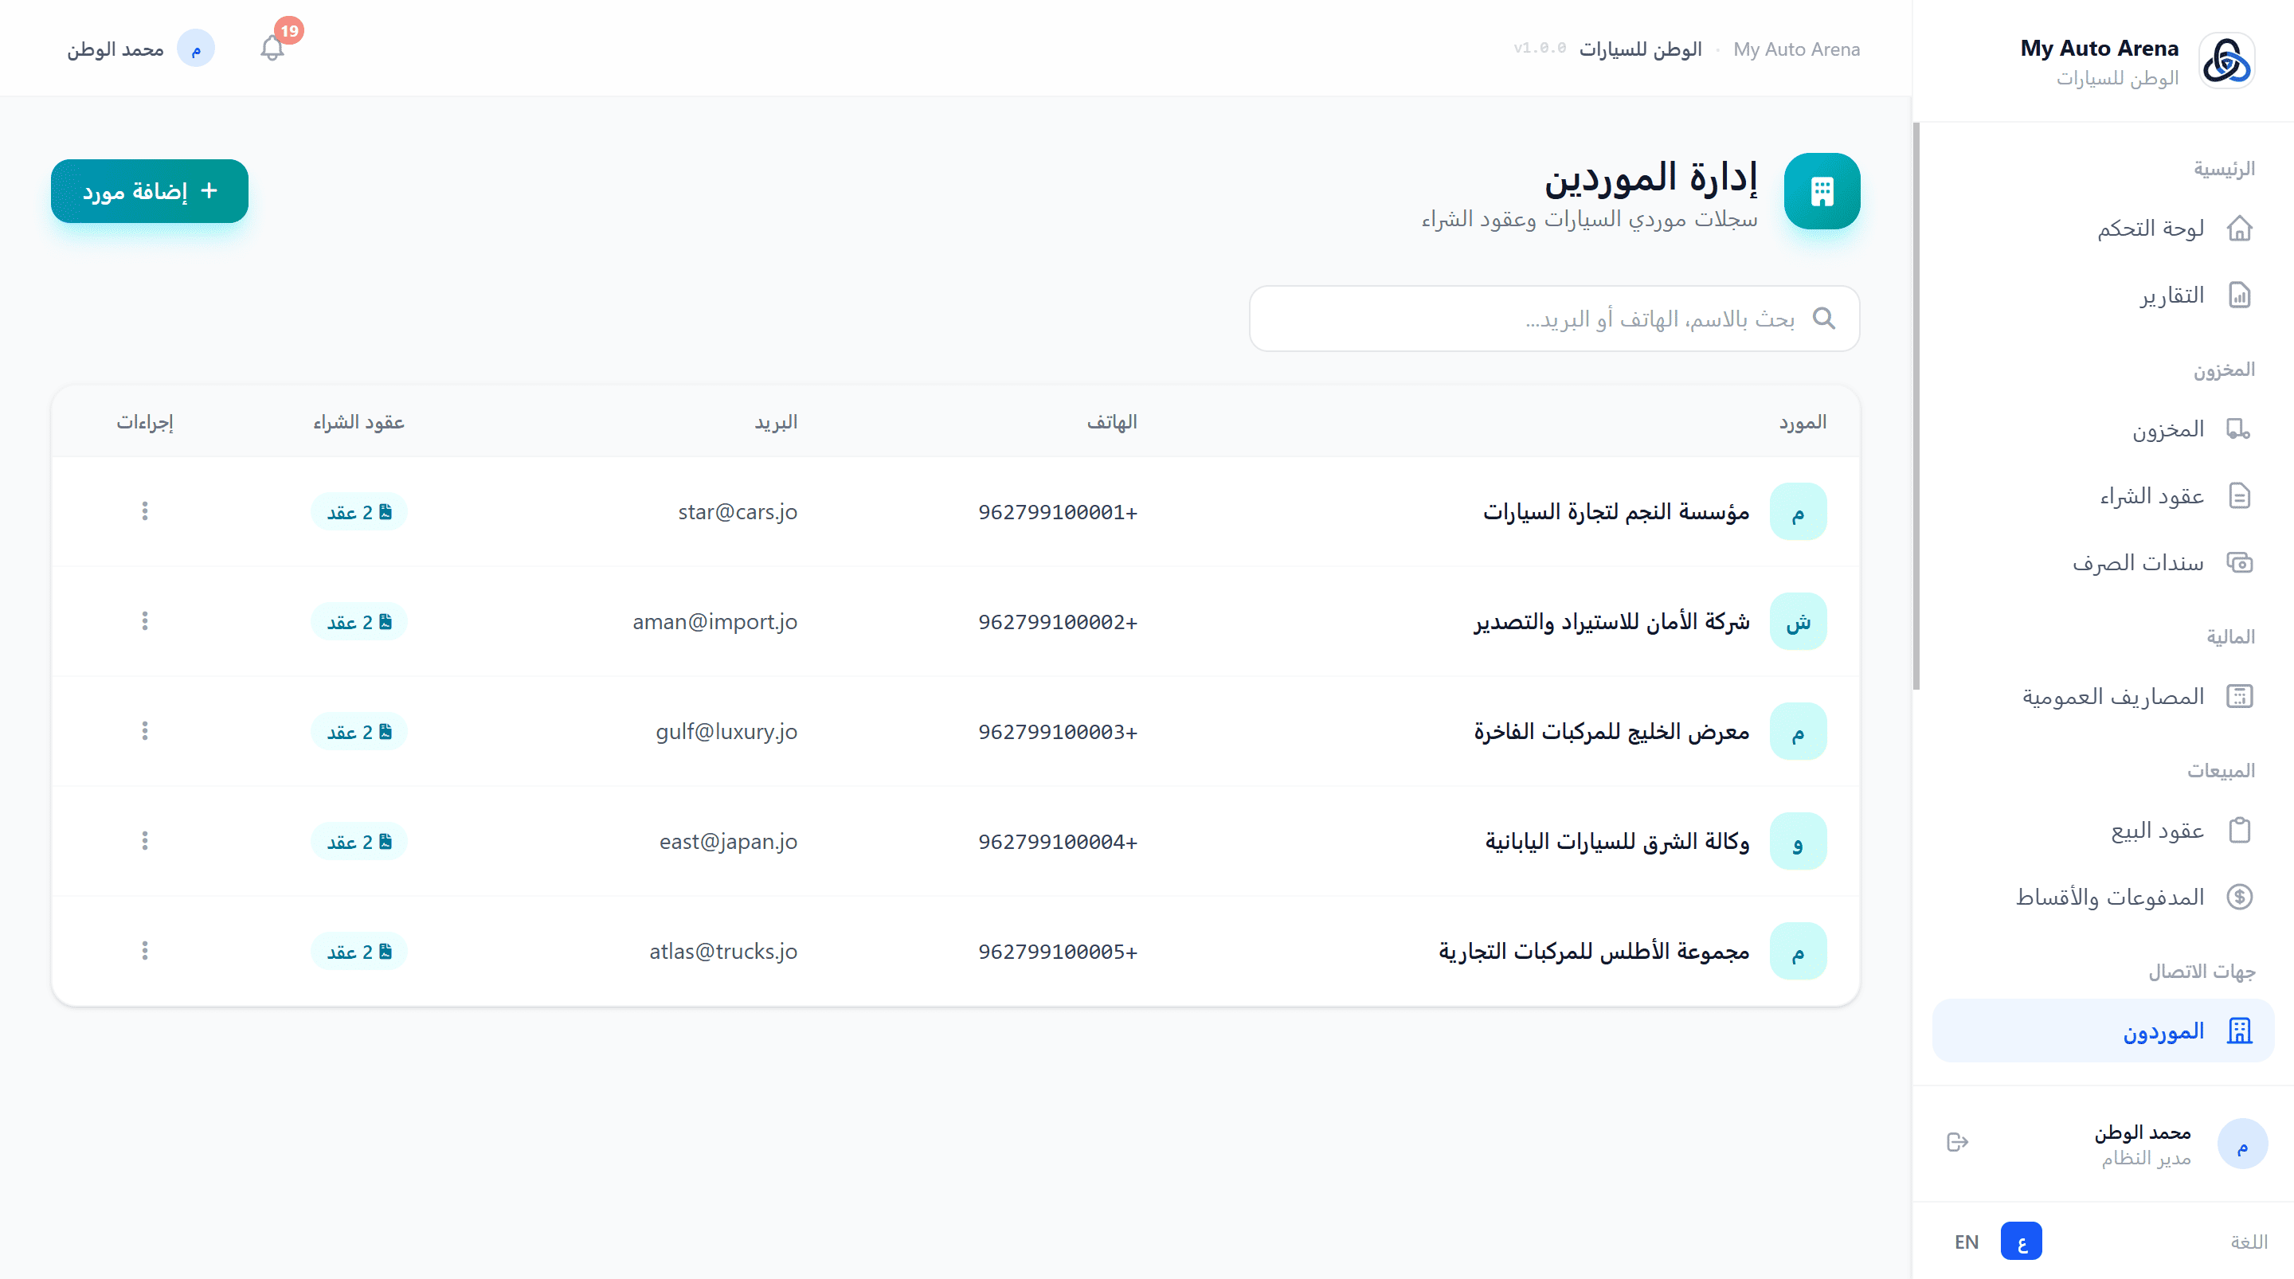Select the Arabic ع language button
The width and height of the screenshot is (2294, 1279).
pyautogui.click(x=2022, y=1242)
